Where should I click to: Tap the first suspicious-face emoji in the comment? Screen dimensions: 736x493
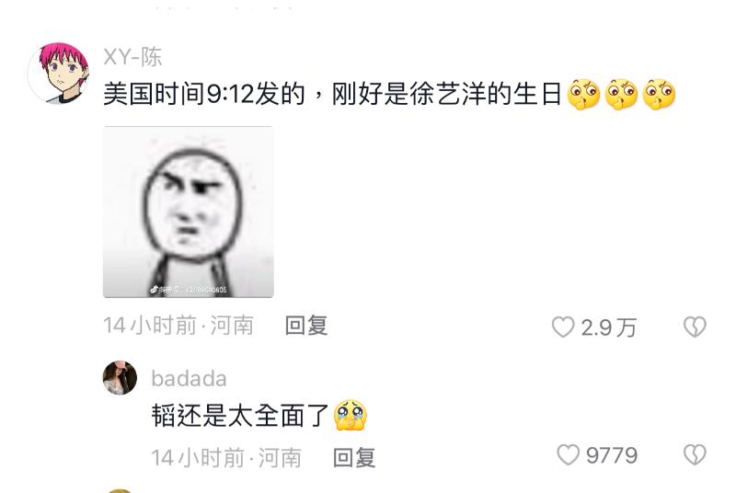tap(583, 95)
